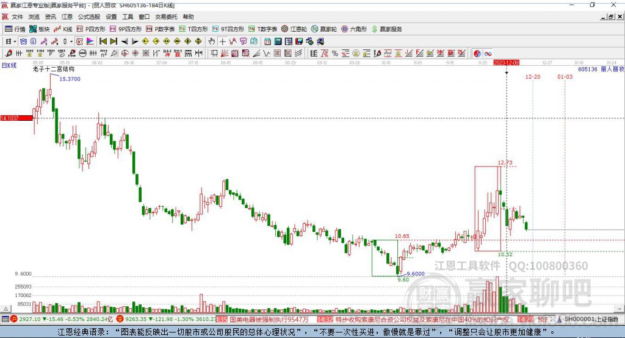Screen dimensions: 625x338
Task: Click the colorful flag icon
Action: [90, 41]
